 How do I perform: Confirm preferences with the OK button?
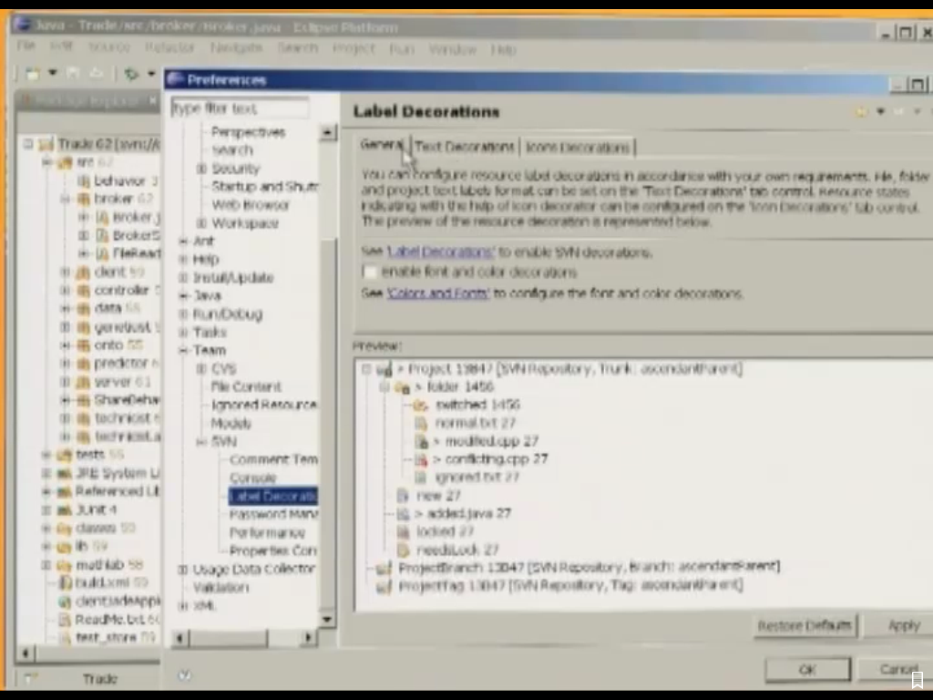(807, 670)
